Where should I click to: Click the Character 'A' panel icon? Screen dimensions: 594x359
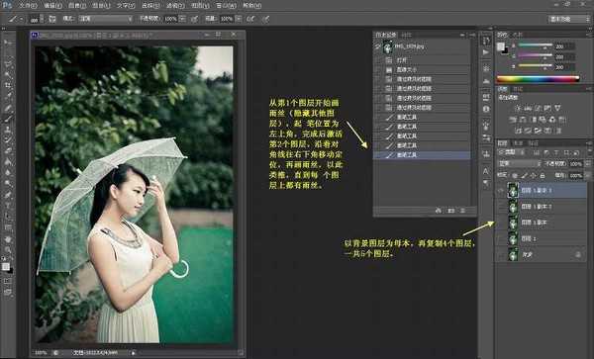(x=486, y=171)
